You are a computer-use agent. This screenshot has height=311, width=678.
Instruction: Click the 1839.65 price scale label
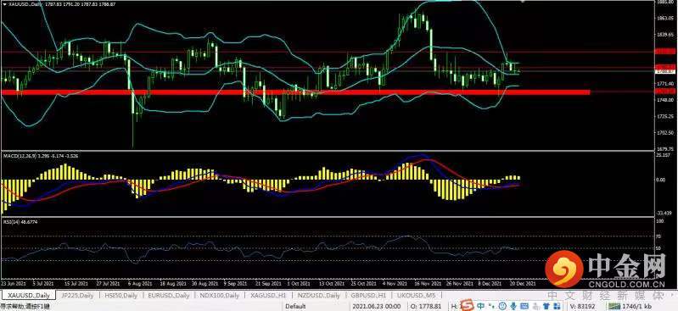666,34
